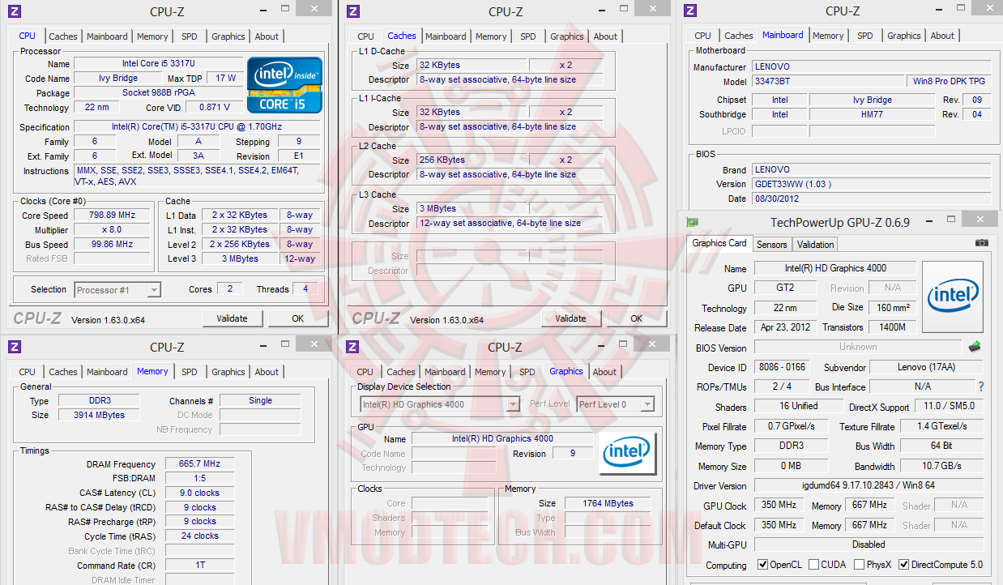The width and height of the screenshot is (1003, 585).
Task: Click the GPU-Z title bar graphics card icon
Action: pos(691,222)
